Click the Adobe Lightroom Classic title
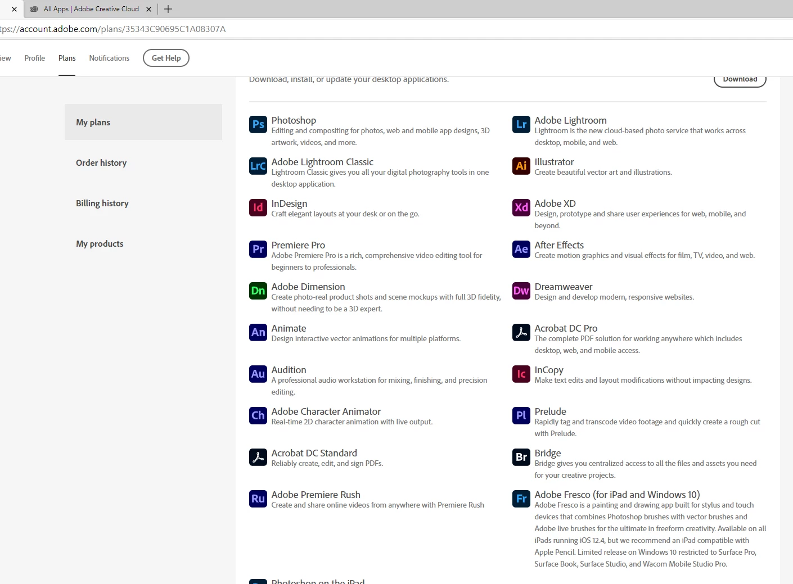 pos(322,162)
